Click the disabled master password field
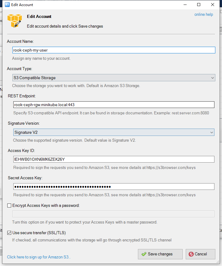The image size is (222, 266). (x=113, y=214)
